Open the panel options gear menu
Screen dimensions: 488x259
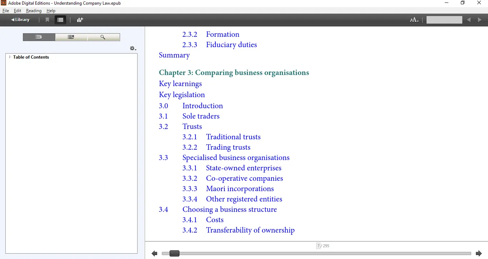(x=133, y=48)
